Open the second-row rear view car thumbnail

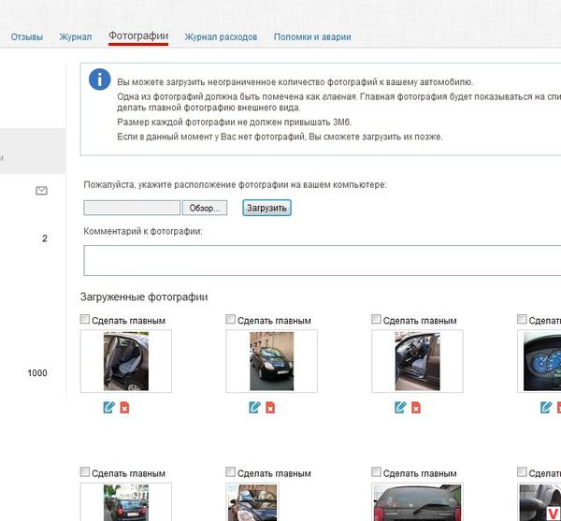coord(126,502)
